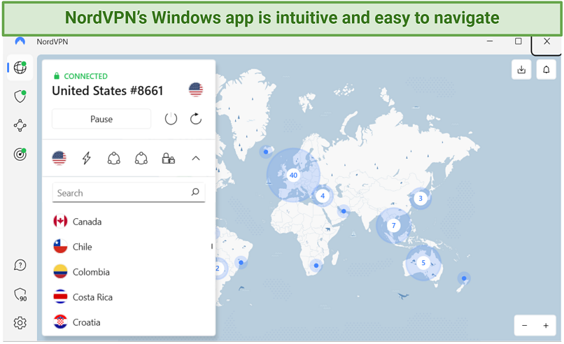The height and width of the screenshot is (344, 564).
Task: Click the United States #8661 server name
Action: (108, 91)
